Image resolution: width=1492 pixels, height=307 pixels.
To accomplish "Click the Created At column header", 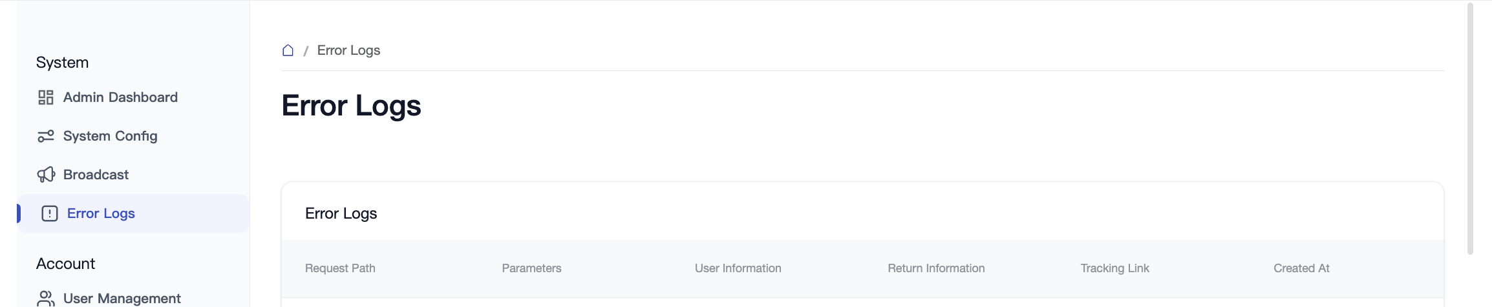I will tap(1301, 268).
